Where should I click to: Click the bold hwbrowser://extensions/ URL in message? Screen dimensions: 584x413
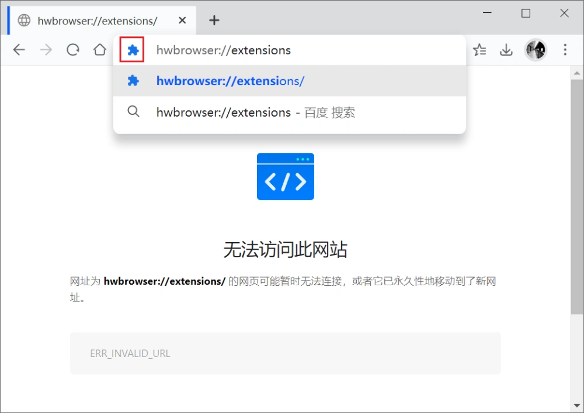pyautogui.click(x=165, y=281)
